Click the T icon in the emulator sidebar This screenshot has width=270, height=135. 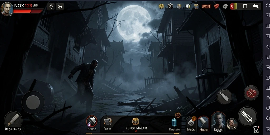tap(268, 88)
